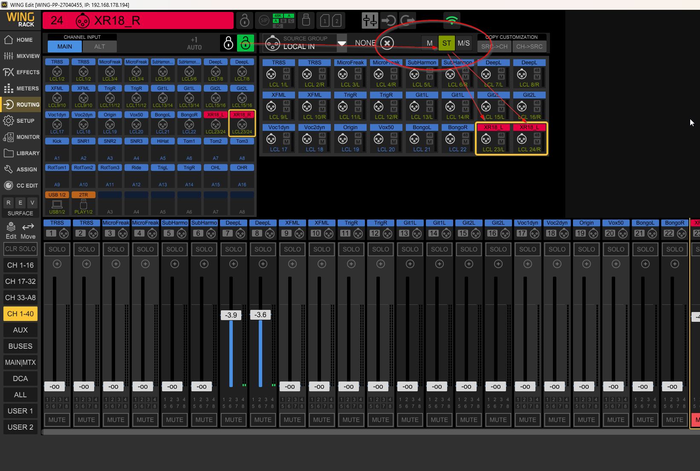Open the ROUTING page
Screen dimensions: 700x471
coord(20,104)
